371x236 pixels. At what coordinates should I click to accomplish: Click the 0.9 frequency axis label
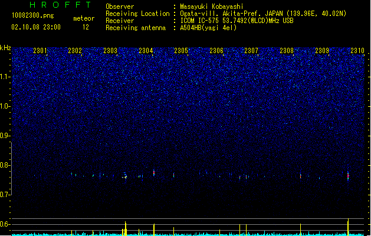(5, 136)
